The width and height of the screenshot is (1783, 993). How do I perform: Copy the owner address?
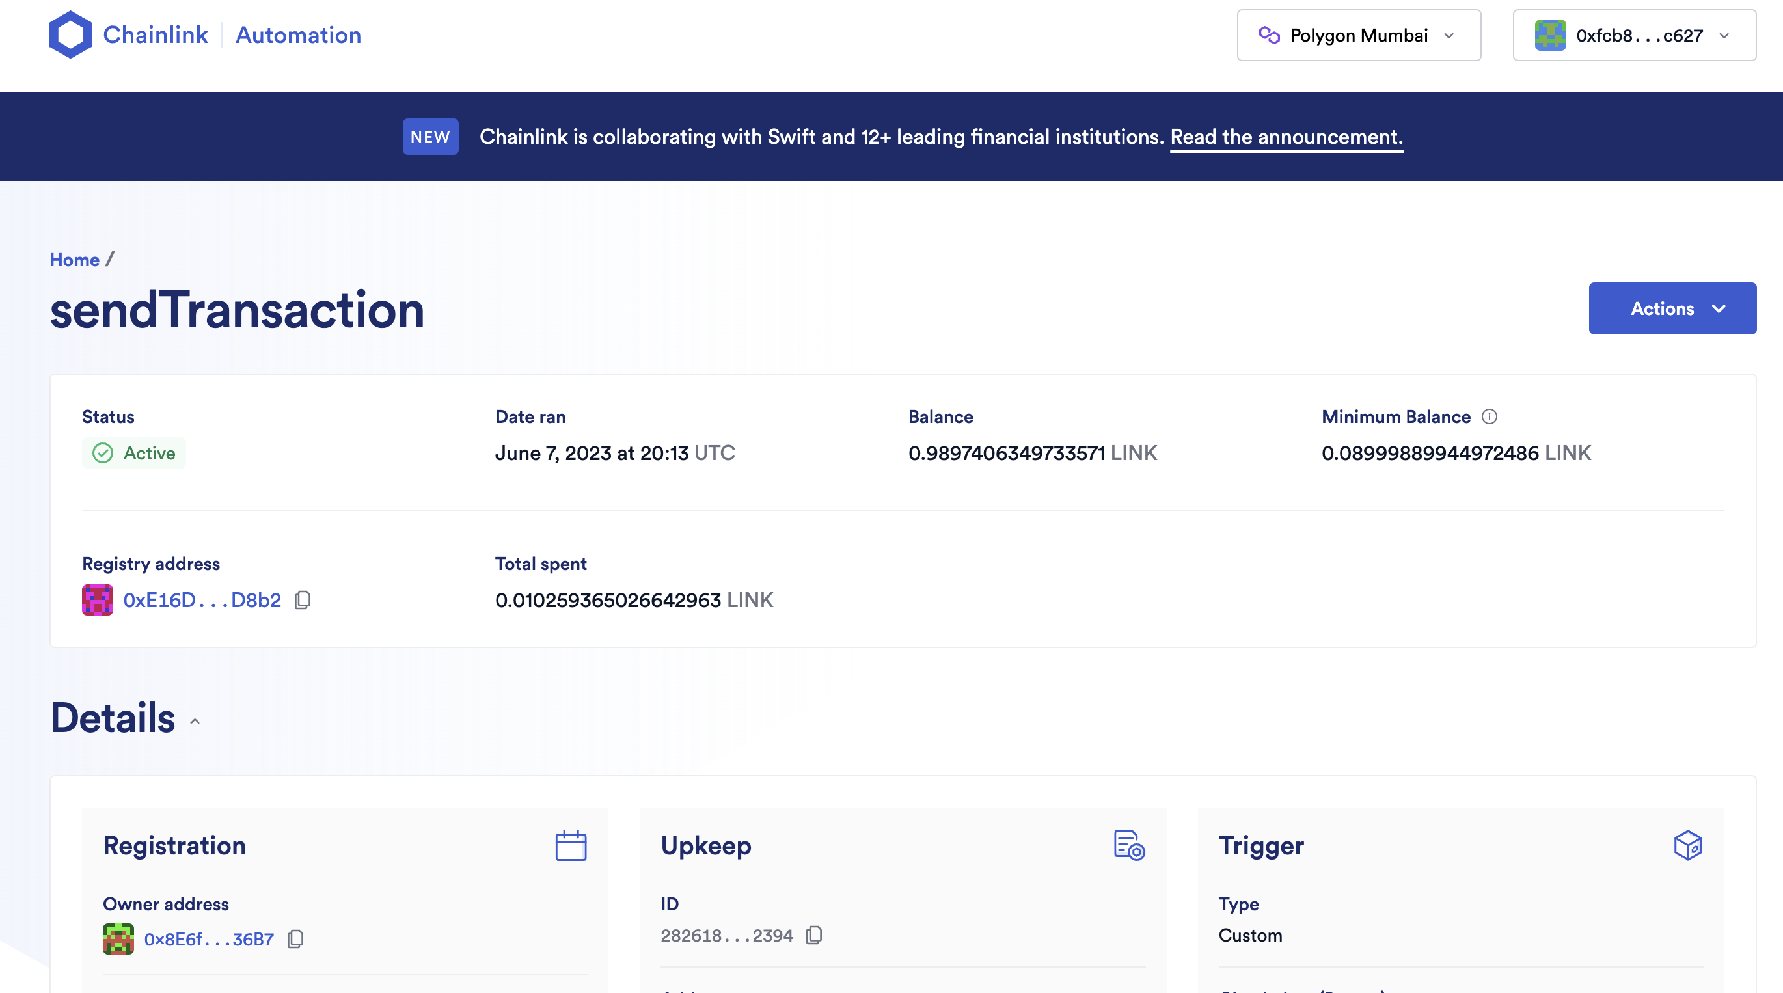(x=295, y=939)
